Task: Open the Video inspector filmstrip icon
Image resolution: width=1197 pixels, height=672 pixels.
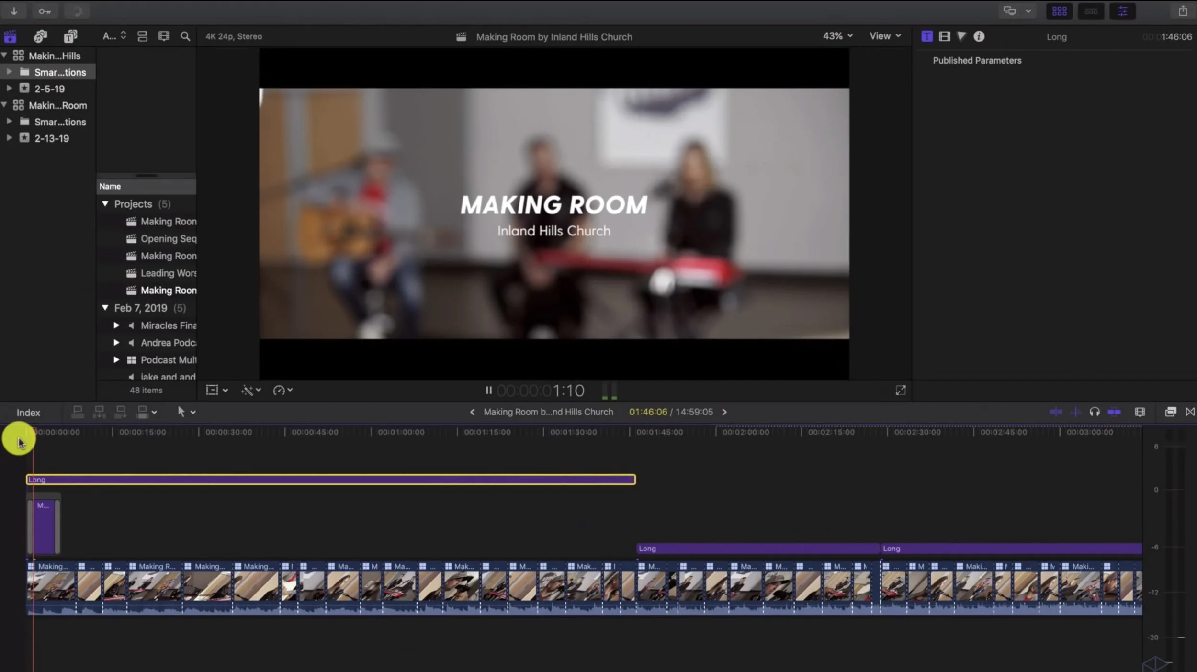Action: [944, 36]
